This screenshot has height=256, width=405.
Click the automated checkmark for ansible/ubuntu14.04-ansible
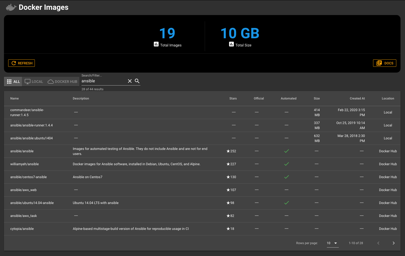[x=287, y=203]
